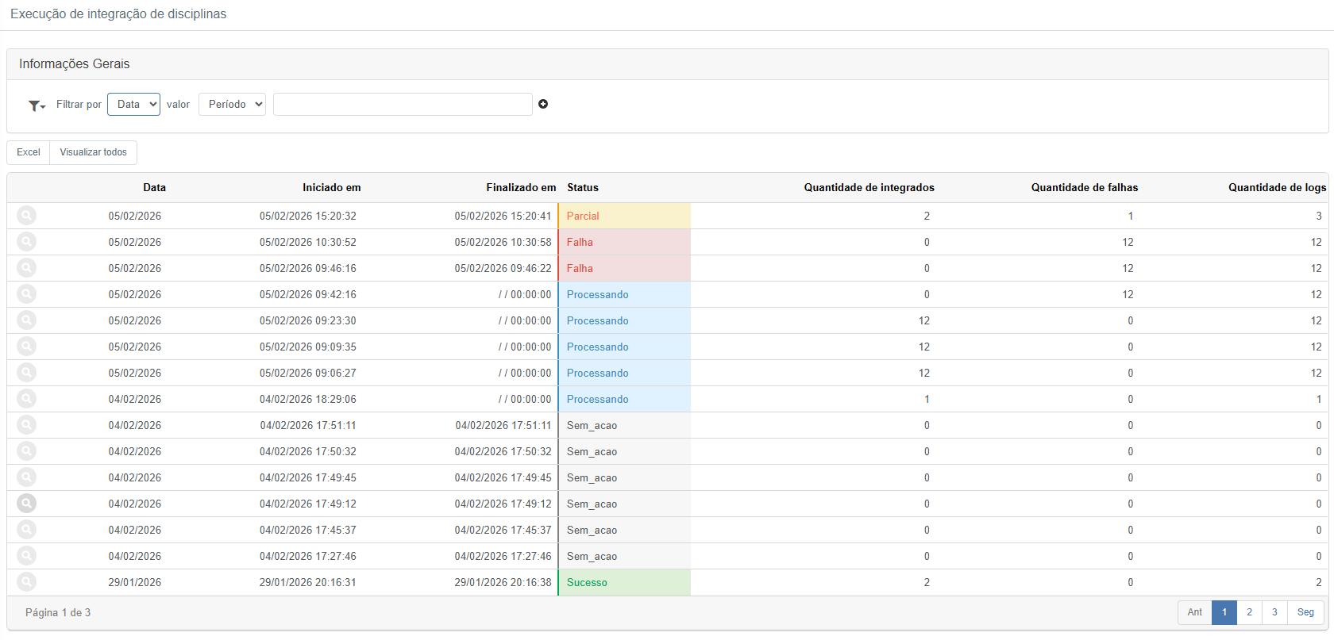The image size is (1334, 640).
Task: View details of execution started 17:27:46
Action: [x=27, y=556]
